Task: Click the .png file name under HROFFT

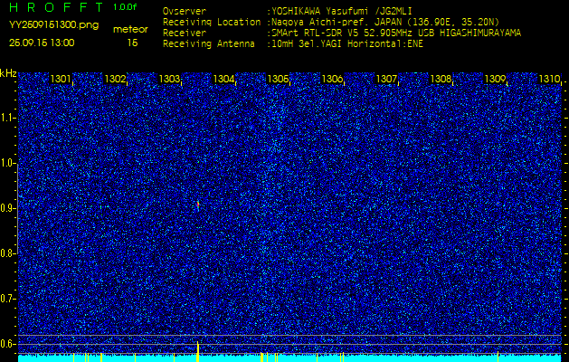Action: (x=53, y=25)
